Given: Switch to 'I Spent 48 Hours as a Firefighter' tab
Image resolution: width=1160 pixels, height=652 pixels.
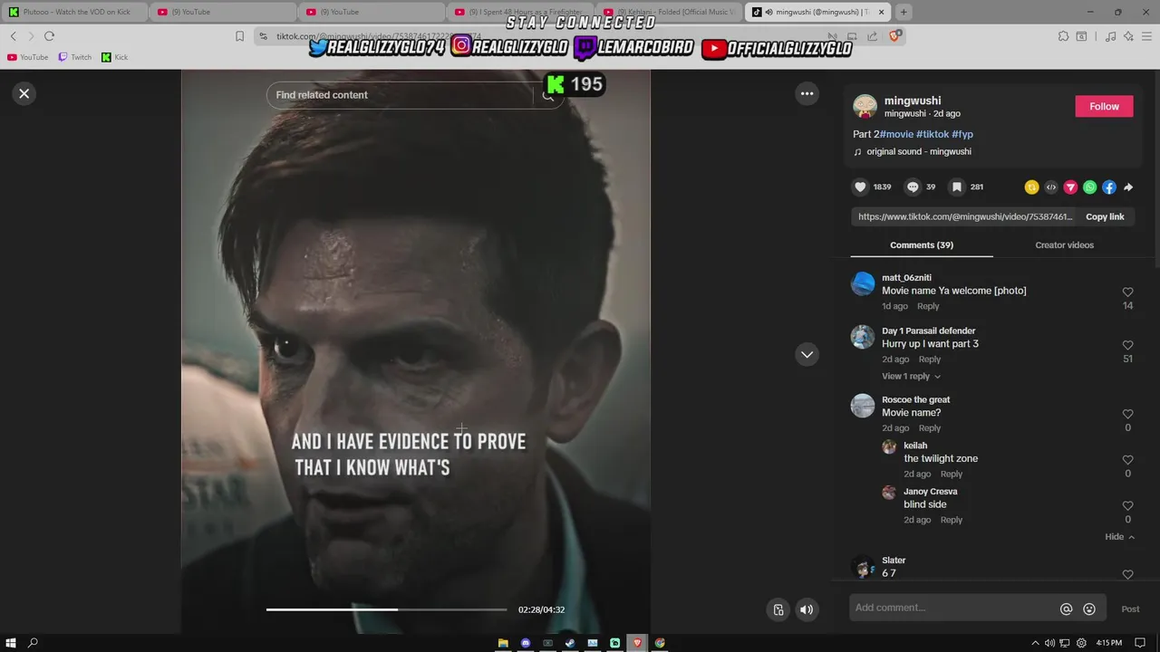Looking at the screenshot, I should 520,12.
